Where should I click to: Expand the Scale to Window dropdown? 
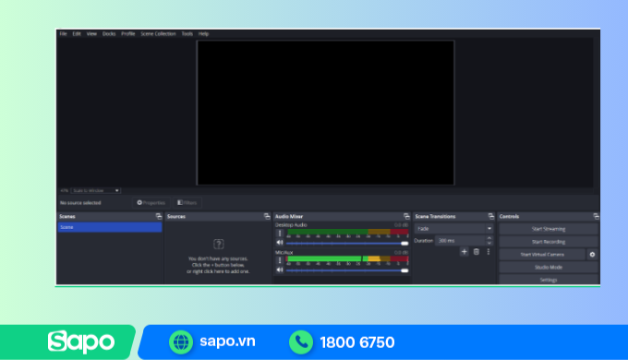[96, 190]
